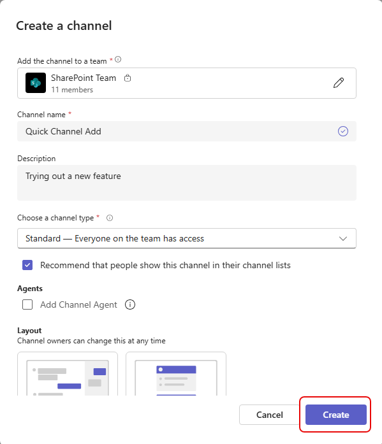This screenshot has height=444, width=382.
Task: Click the Create button
Action: click(x=336, y=415)
